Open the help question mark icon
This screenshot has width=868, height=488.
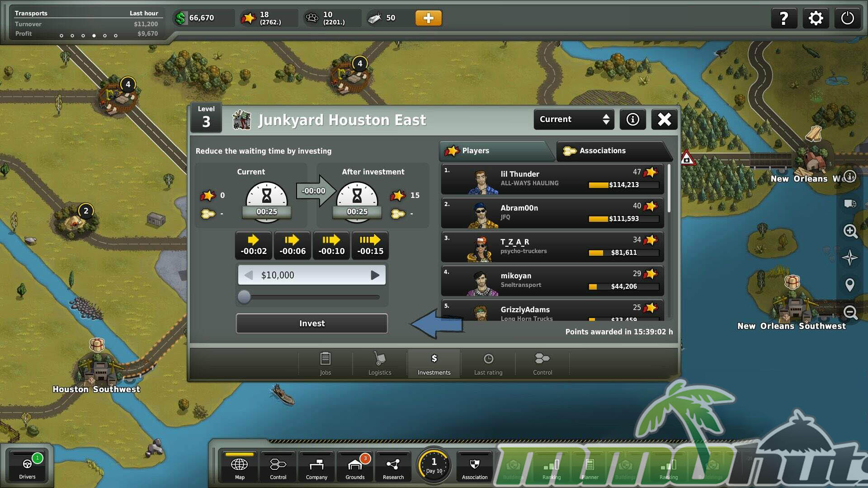click(783, 19)
